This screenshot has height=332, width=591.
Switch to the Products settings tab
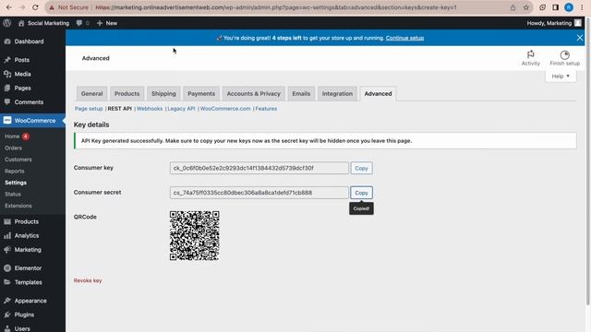tap(127, 94)
